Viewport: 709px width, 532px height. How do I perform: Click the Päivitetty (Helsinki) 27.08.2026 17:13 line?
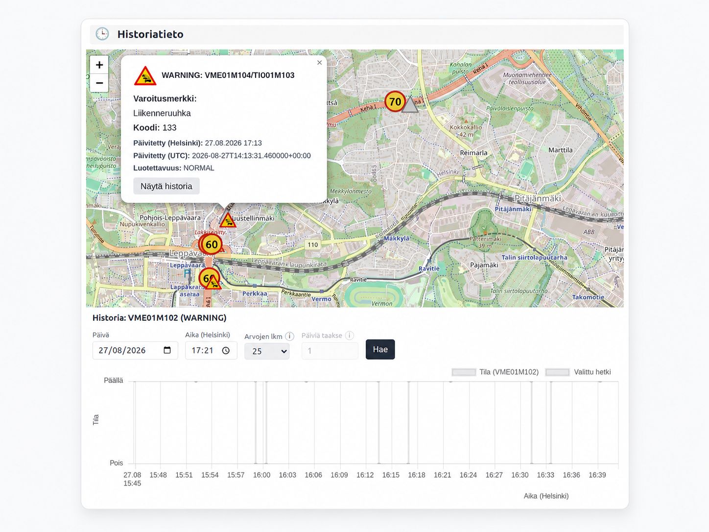coord(197,143)
